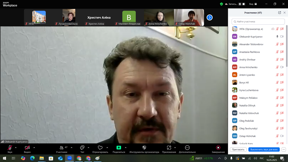288x162 pixels.
Task: Click the Invite button
Action: [x=238, y=150]
